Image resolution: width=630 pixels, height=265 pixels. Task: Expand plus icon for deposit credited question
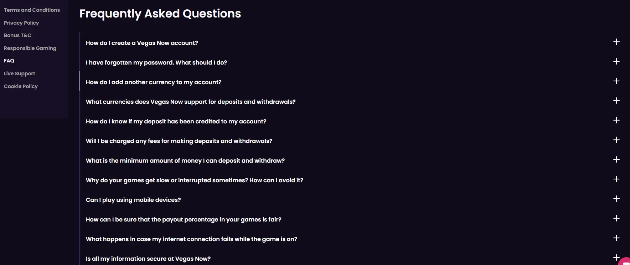click(x=616, y=121)
